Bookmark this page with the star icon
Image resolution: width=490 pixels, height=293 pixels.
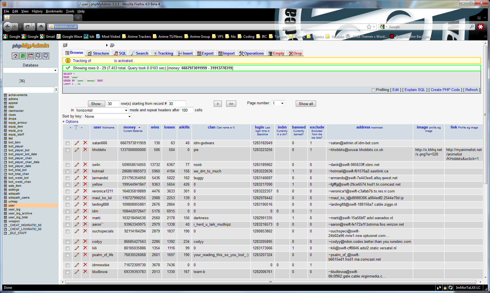(x=369, y=27)
